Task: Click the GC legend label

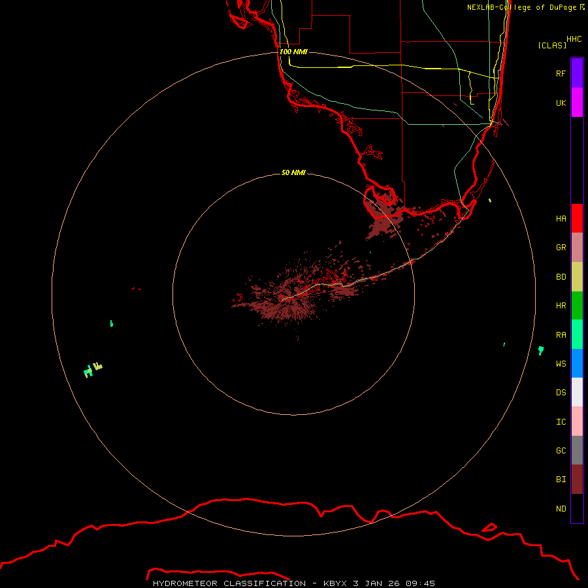Action: pyautogui.click(x=561, y=451)
